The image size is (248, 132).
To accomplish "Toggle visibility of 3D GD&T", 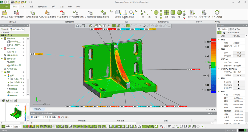I will coord(23,85).
